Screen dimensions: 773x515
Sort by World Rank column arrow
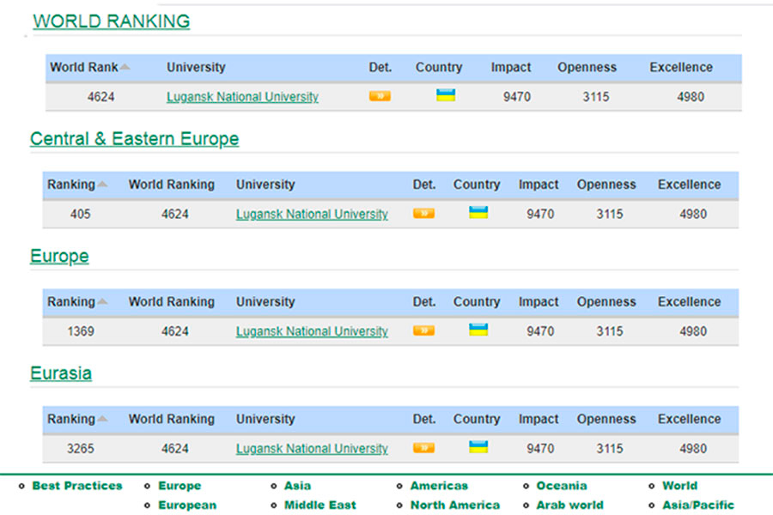pos(125,67)
